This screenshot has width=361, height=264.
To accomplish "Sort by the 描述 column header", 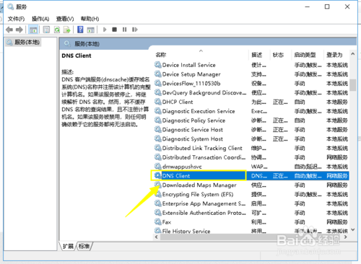I will (x=257, y=55).
